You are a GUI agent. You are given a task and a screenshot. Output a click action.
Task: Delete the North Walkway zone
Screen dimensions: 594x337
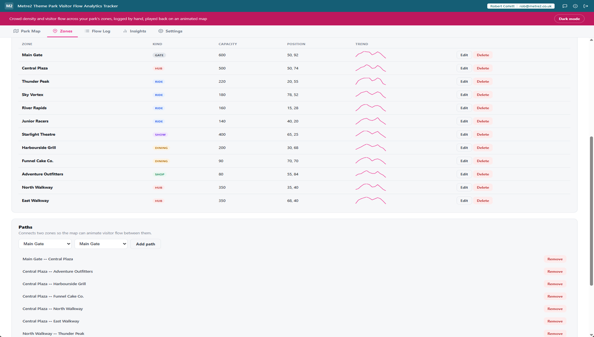pyautogui.click(x=483, y=187)
